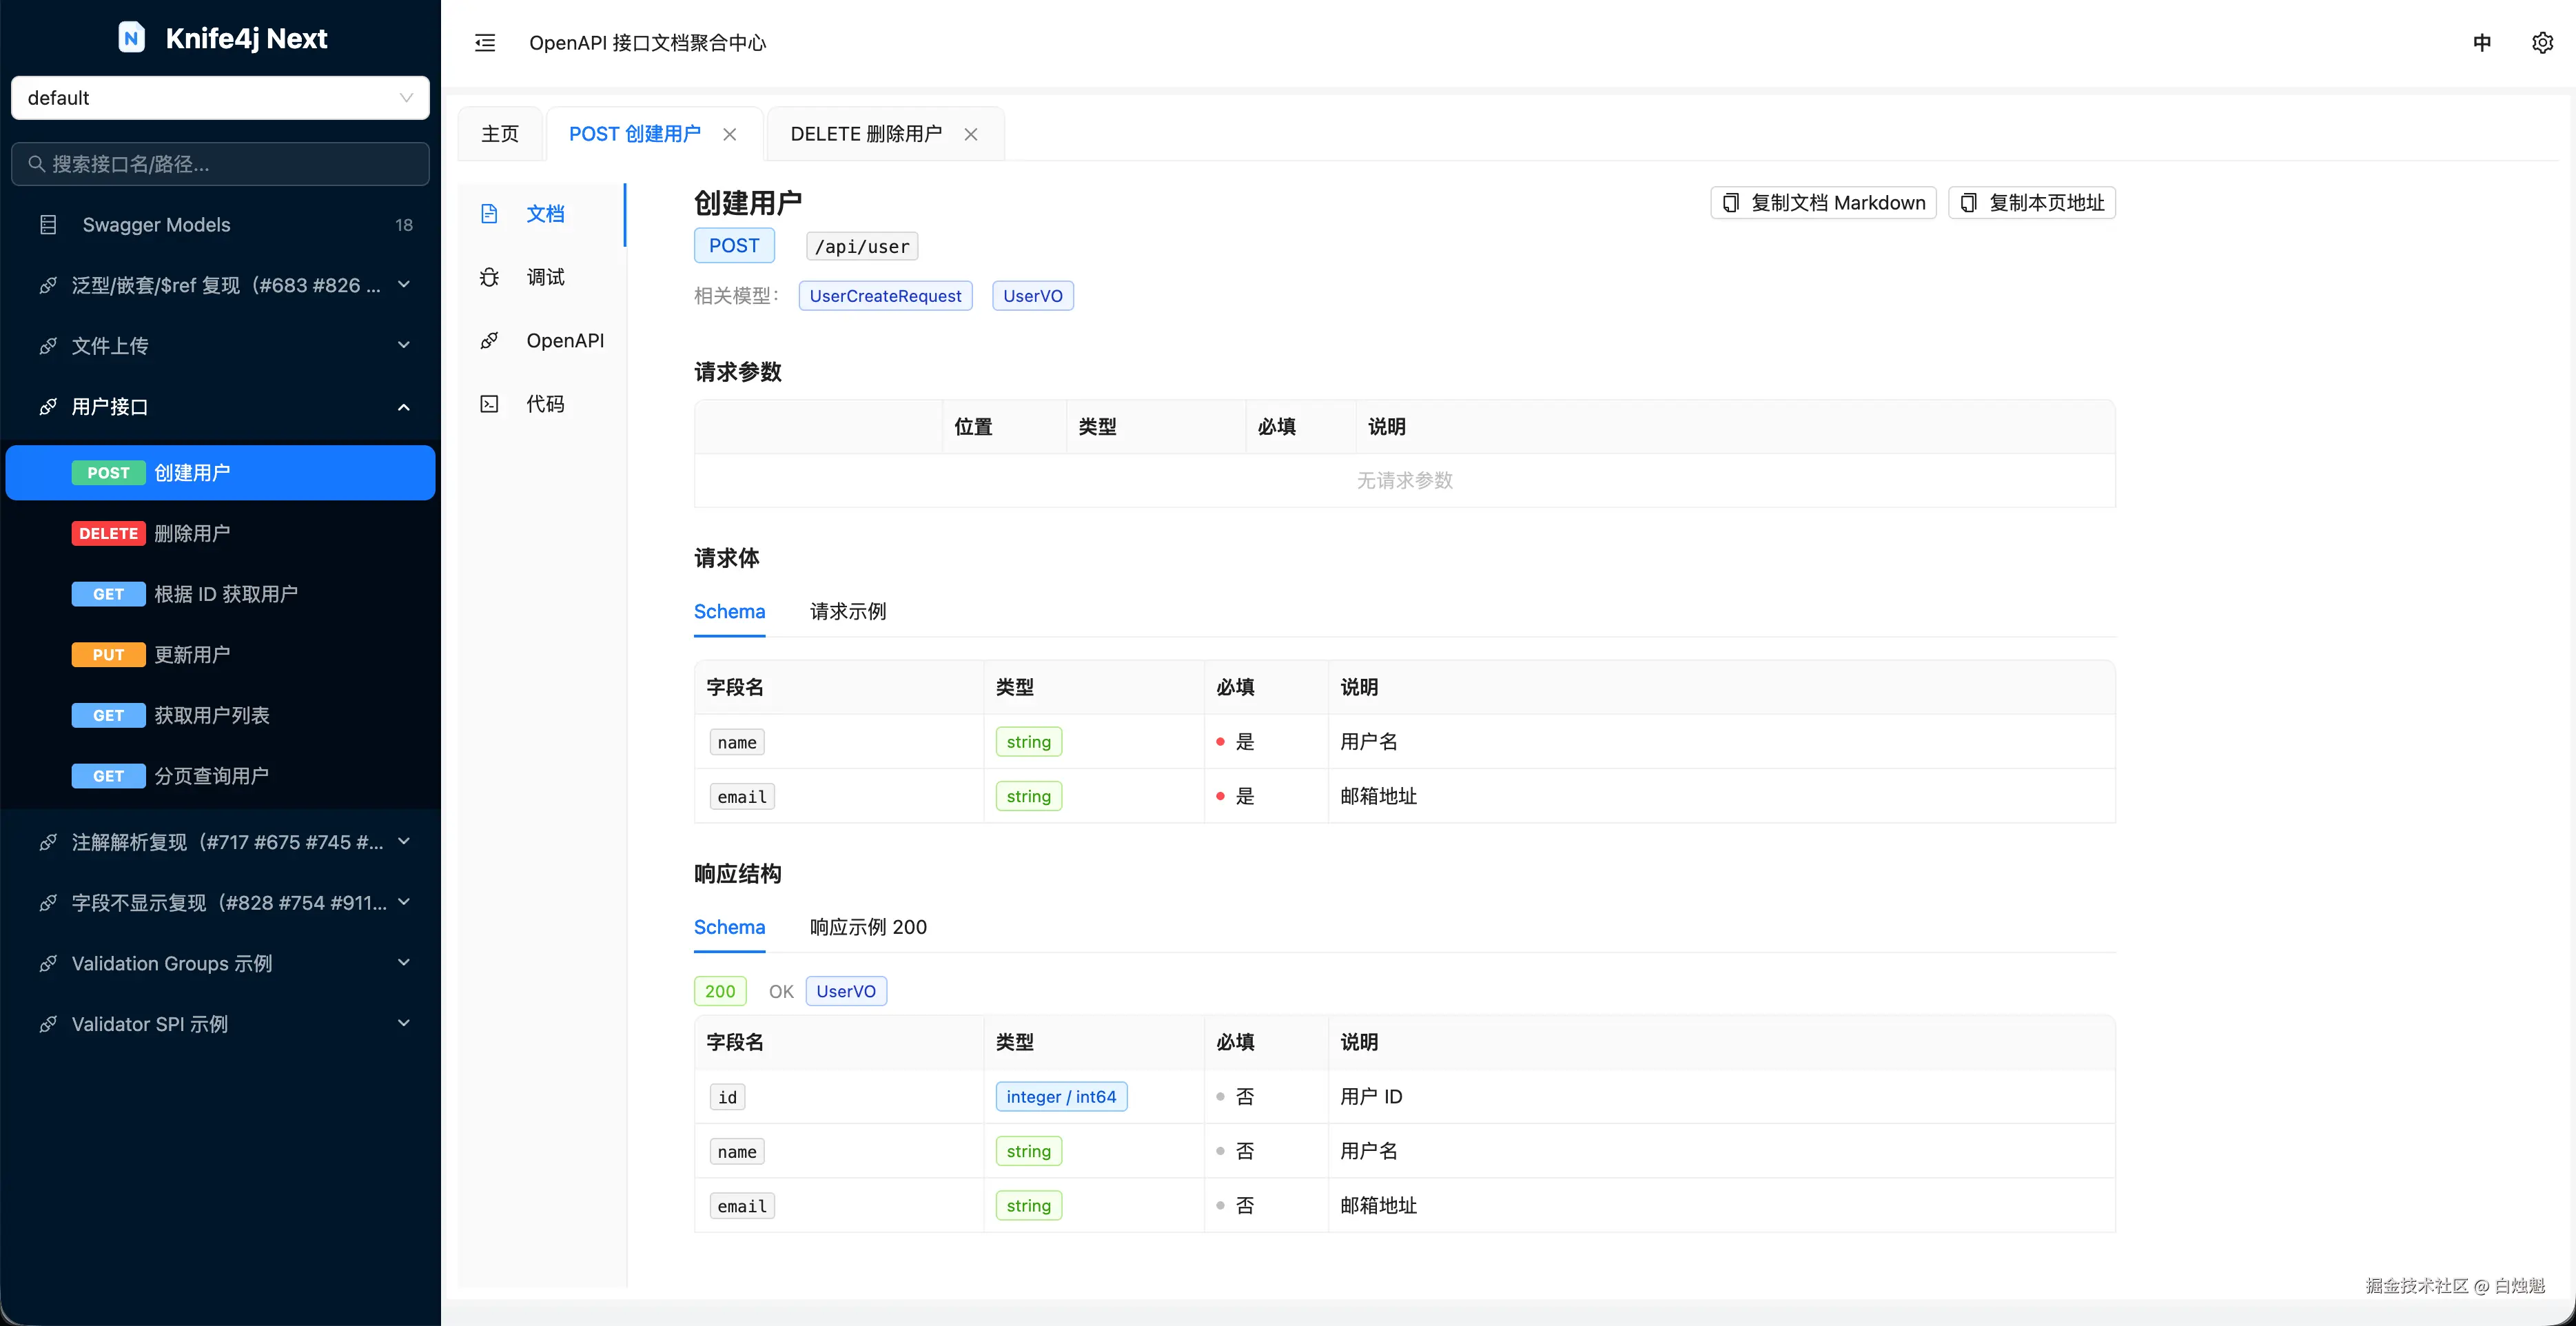Expand the 字段不显示复现 group
The width and height of the screenshot is (2576, 1326).
[404, 903]
